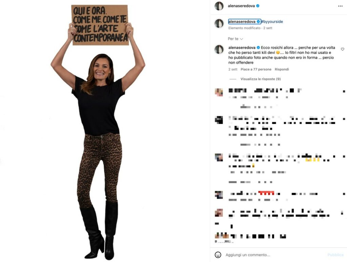Click the verified badge next to caption username

coord(258,21)
